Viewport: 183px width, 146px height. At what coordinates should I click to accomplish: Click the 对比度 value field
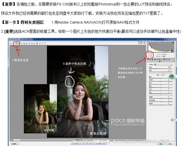170,80
